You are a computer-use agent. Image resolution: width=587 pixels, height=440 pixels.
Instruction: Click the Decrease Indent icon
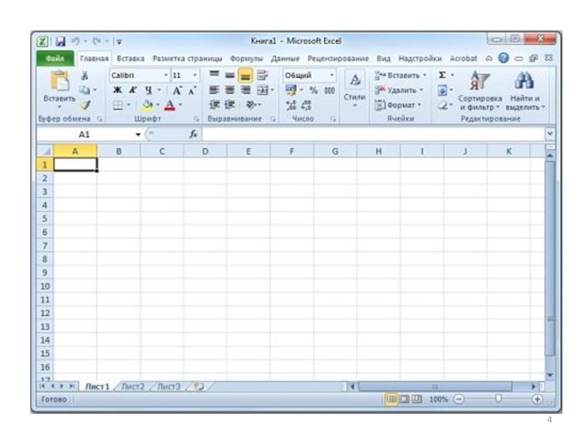coord(214,105)
